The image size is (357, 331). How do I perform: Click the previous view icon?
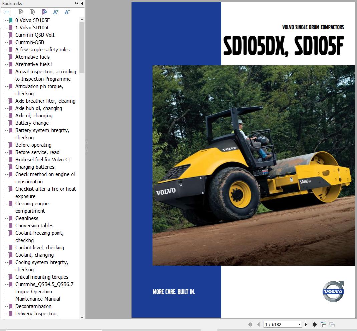click(323, 324)
